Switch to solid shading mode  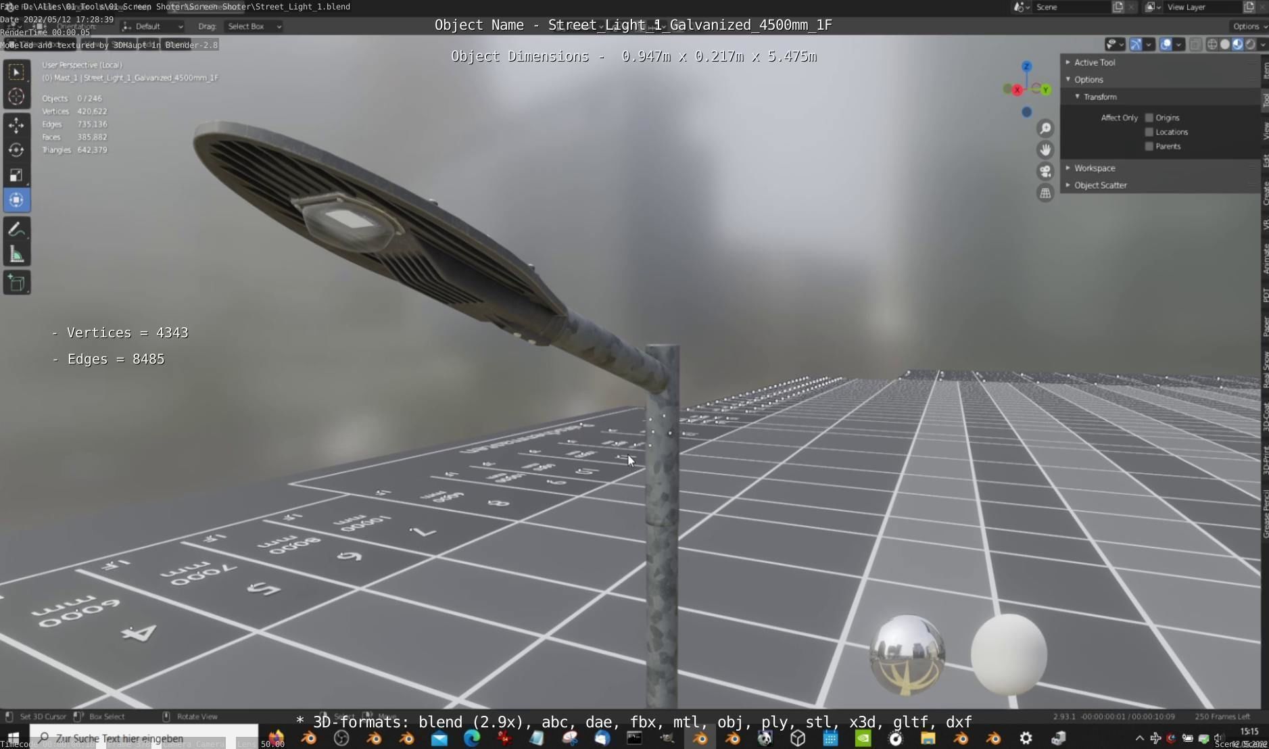pyautogui.click(x=1225, y=45)
